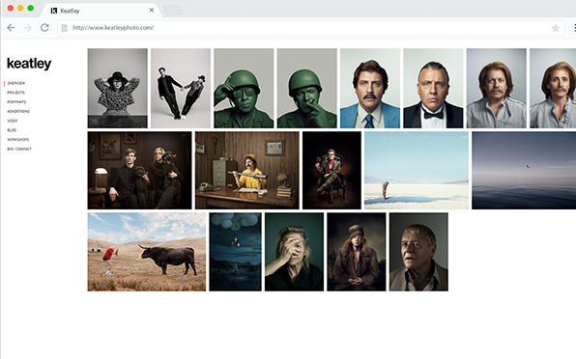Reload the page with the refresh icon
This screenshot has height=359, width=576.
44,27
